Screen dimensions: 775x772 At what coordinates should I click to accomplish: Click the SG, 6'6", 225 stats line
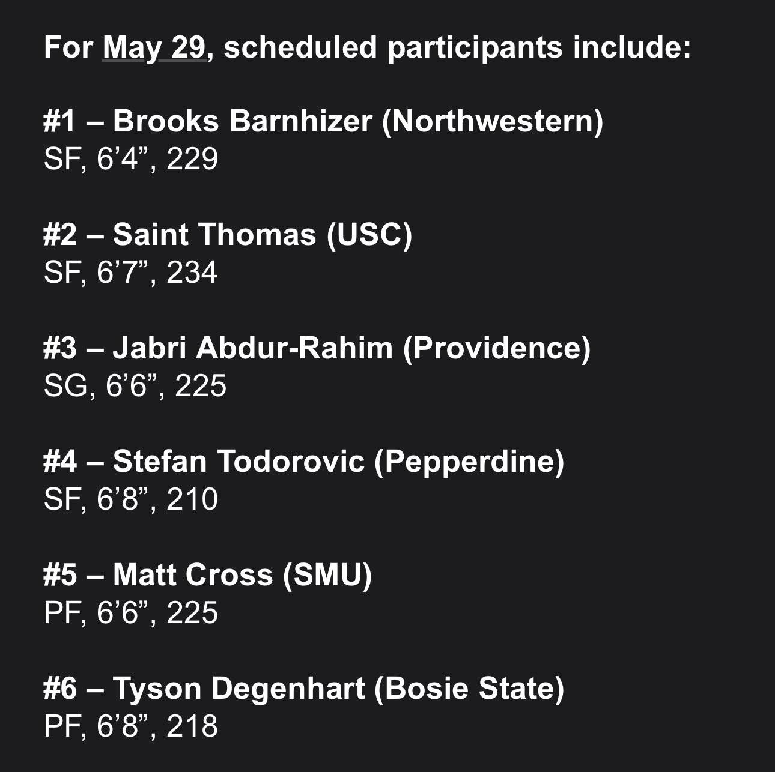click(x=135, y=386)
